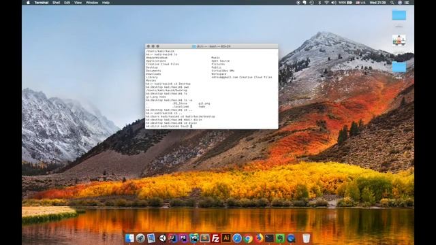Click the battery status indicator
The width and height of the screenshot is (436, 245).
coord(345,3)
